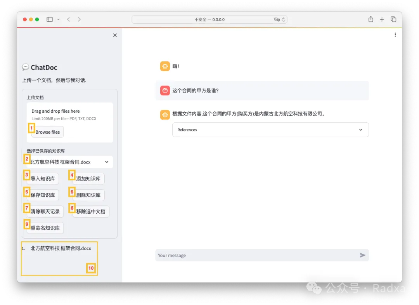Reload the page with the refresh icon
This screenshot has width=419, height=305.
click(x=284, y=19)
